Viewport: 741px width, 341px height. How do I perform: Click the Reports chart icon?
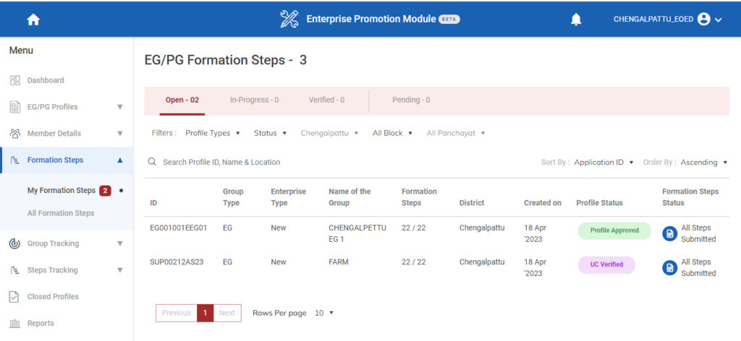click(14, 324)
